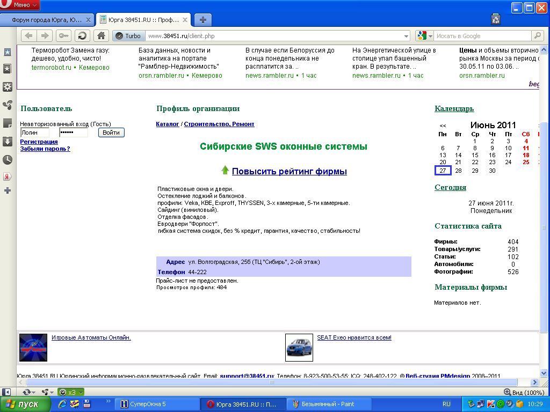Viewport: 550px width, 412px height.
Task: Open the History clock panel
Action: coord(8,160)
